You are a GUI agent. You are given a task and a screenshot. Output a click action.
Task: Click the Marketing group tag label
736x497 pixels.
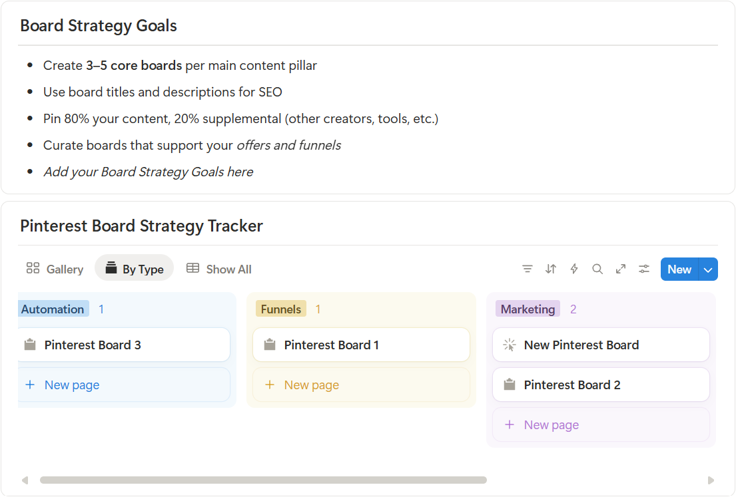(x=528, y=309)
